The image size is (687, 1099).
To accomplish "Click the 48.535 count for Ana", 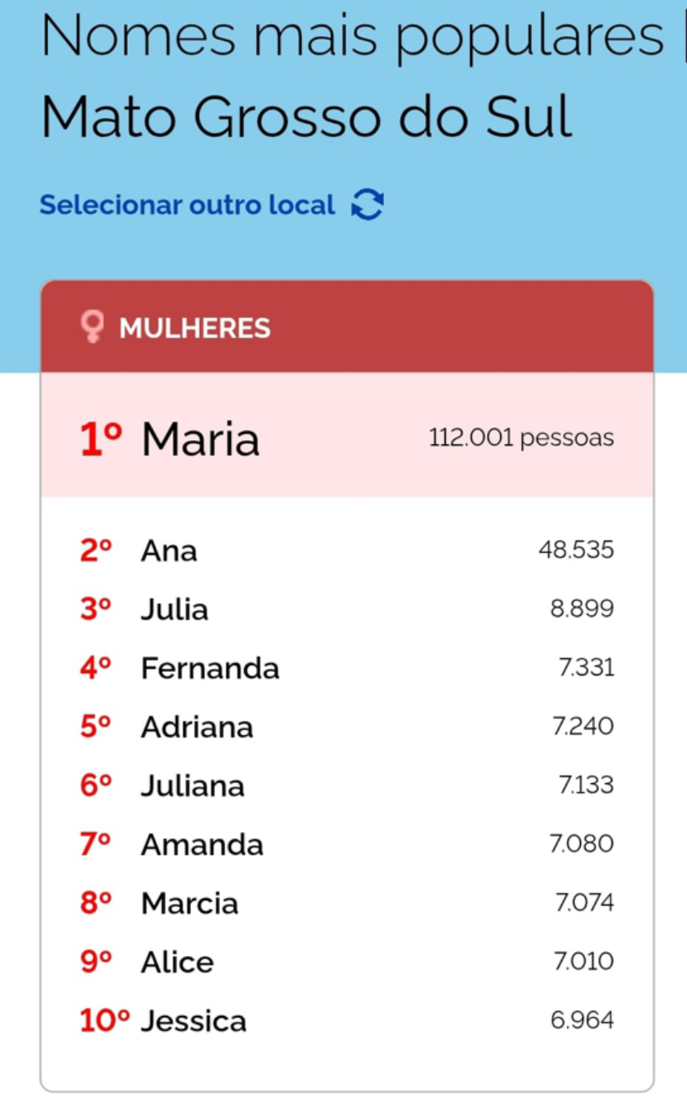I will click(x=576, y=550).
